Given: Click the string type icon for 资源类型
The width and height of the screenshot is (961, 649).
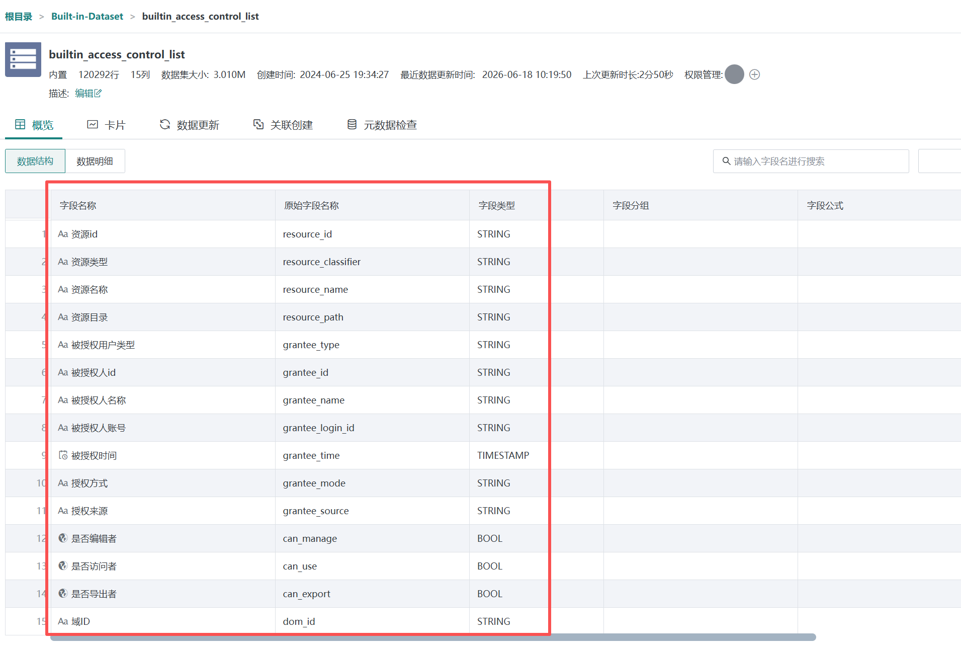Looking at the screenshot, I should click(x=63, y=262).
